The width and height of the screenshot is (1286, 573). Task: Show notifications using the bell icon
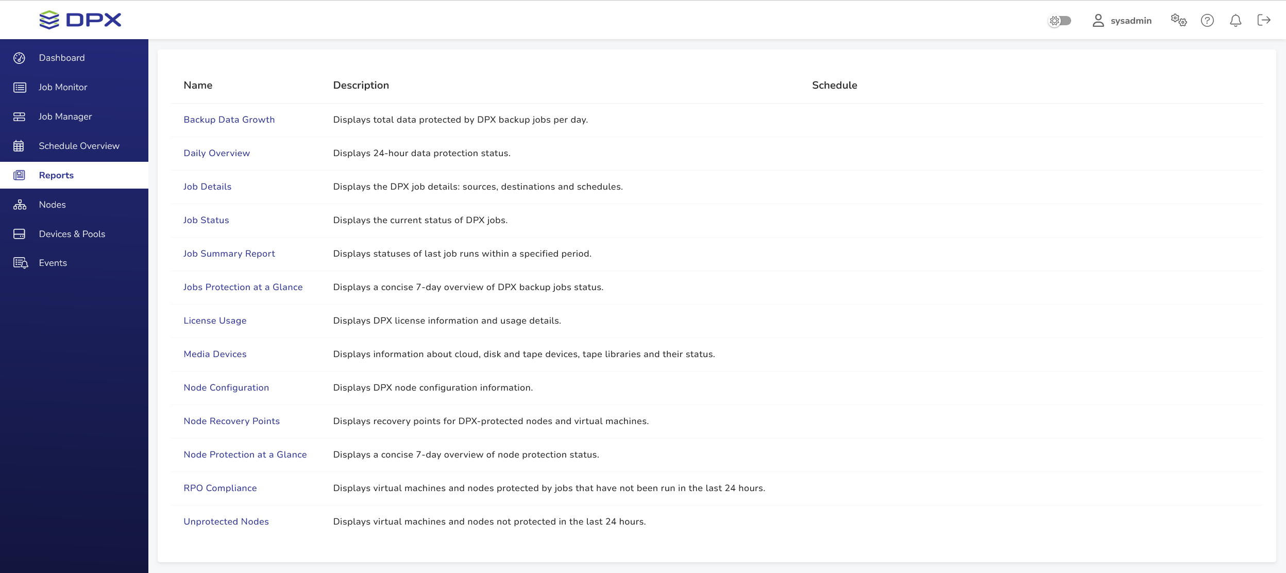1236,21
